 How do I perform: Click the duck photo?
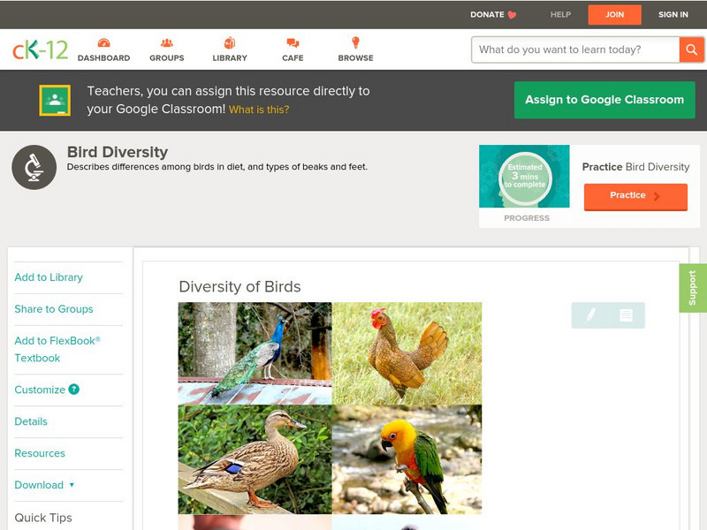255,459
